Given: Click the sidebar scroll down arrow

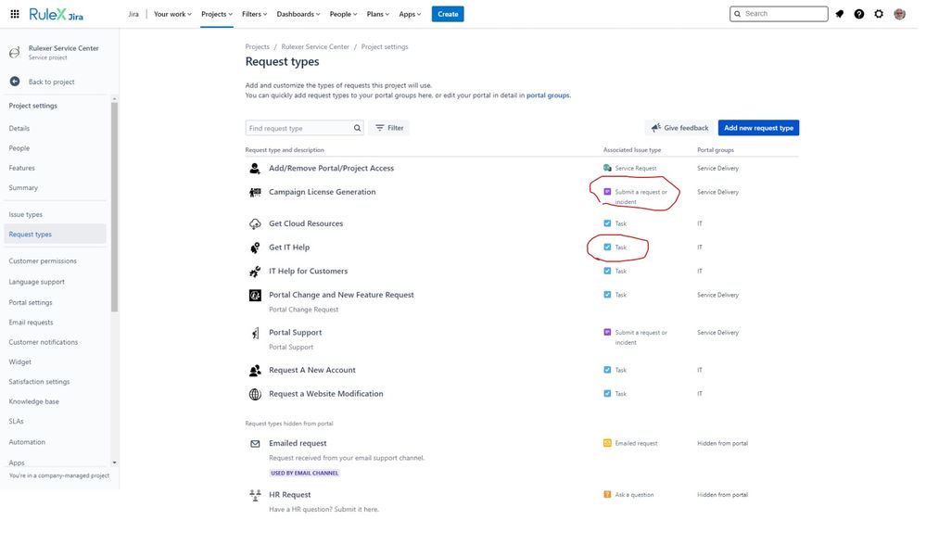Looking at the screenshot, I should (115, 463).
